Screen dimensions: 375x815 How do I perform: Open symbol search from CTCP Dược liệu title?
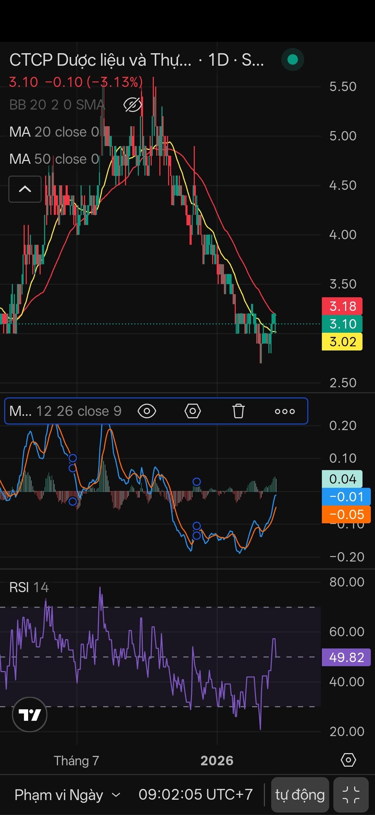[x=100, y=60]
